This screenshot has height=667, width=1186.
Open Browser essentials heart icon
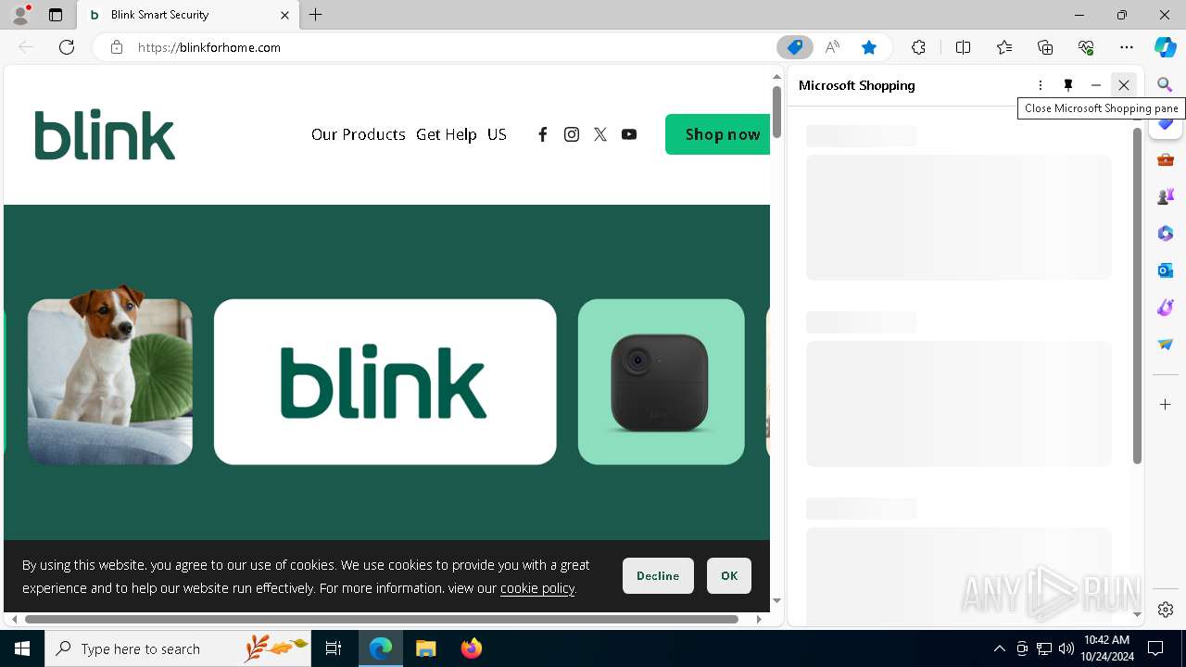point(1086,47)
